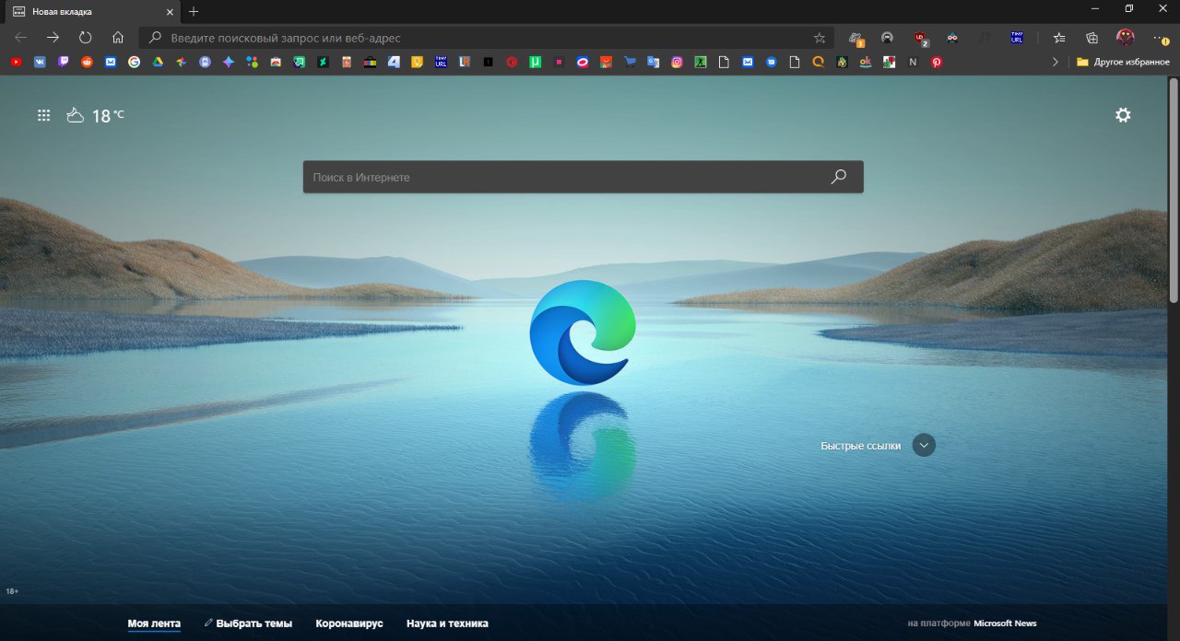Click the 18 °C weather widget
Viewport: 1180px width, 641px height.
pos(95,115)
